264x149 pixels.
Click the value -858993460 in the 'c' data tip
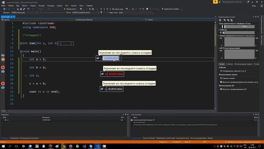coord(115,89)
